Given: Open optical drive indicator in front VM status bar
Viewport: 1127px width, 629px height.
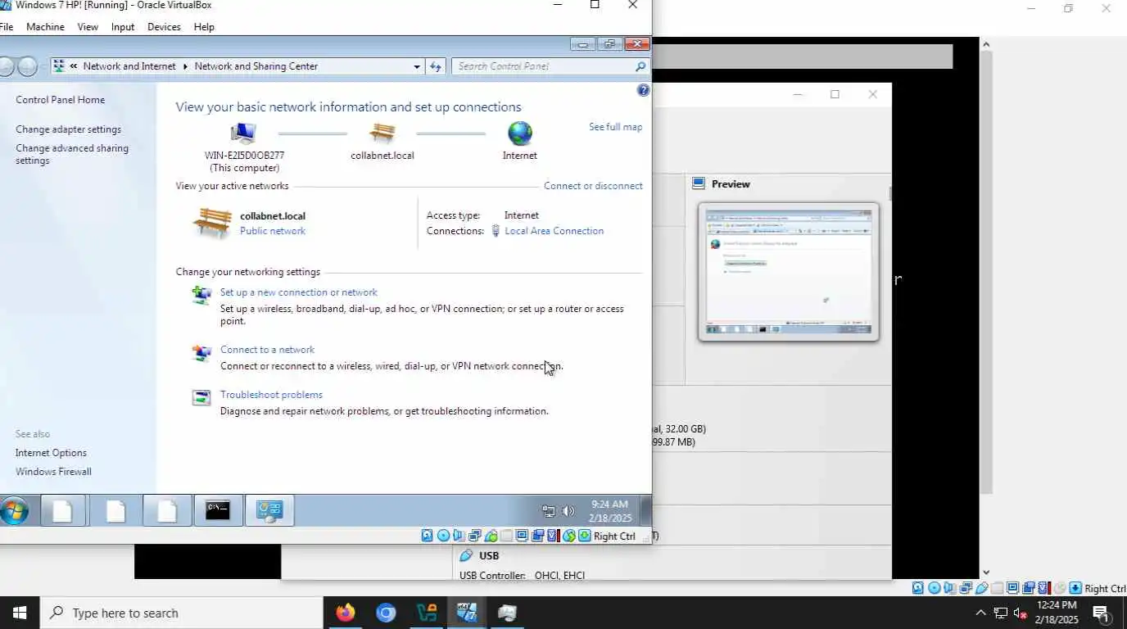Looking at the screenshot, I should coord(443,536).
